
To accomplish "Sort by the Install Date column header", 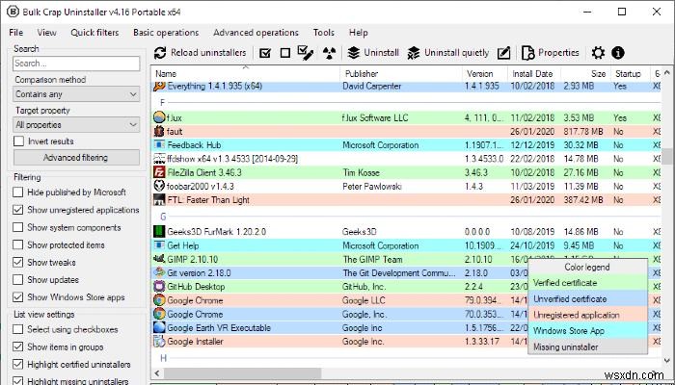I will [534, 74].
